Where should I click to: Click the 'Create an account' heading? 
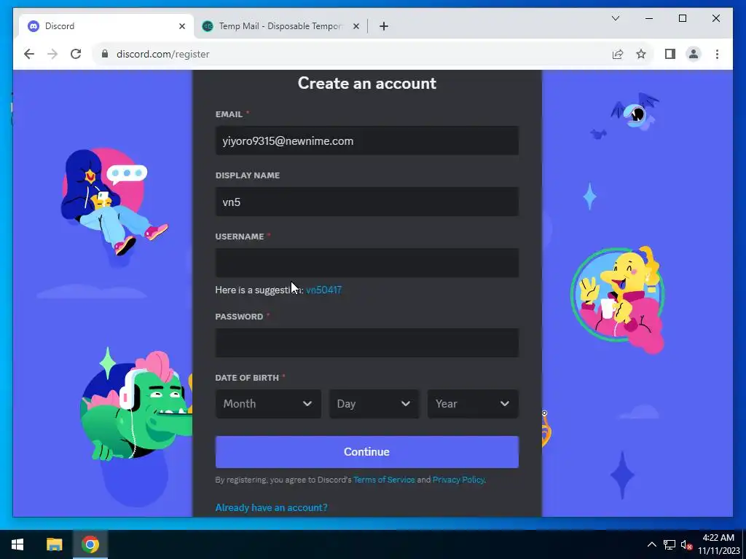point(367,83)
